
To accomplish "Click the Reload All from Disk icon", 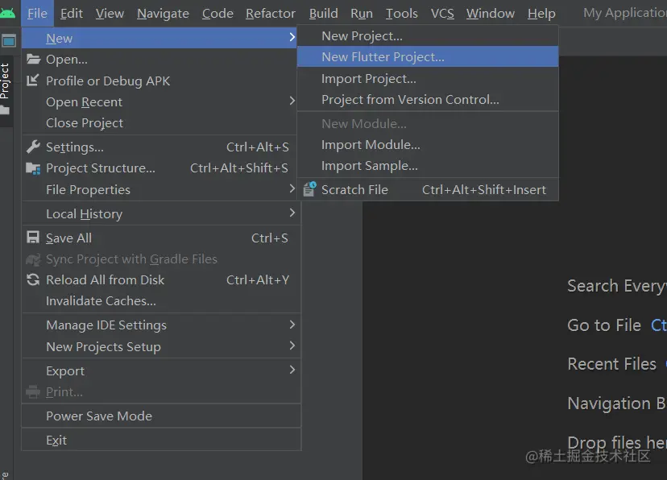I will click(33, 279).
